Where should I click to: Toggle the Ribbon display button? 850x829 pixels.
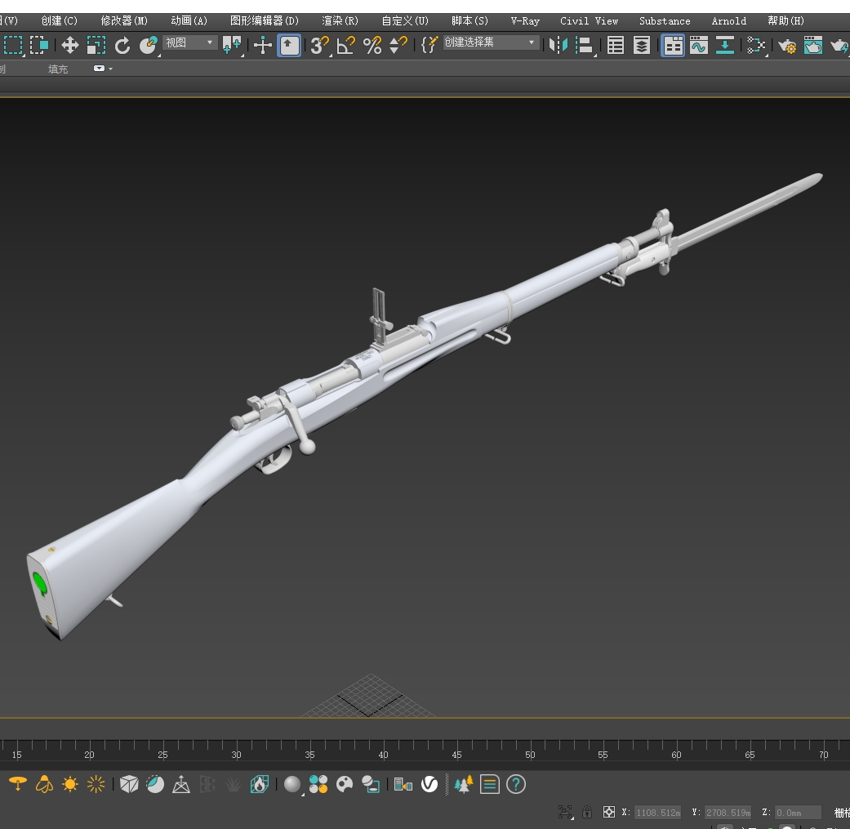tap(674, 45)
